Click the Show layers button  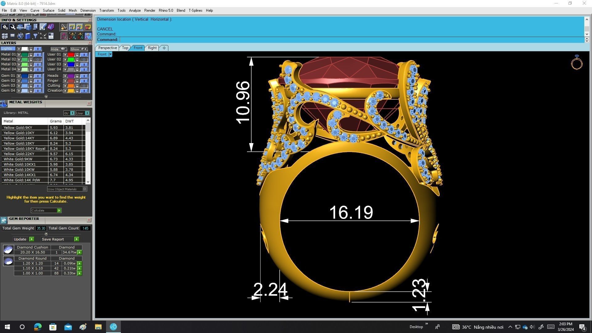coord(79,49)
